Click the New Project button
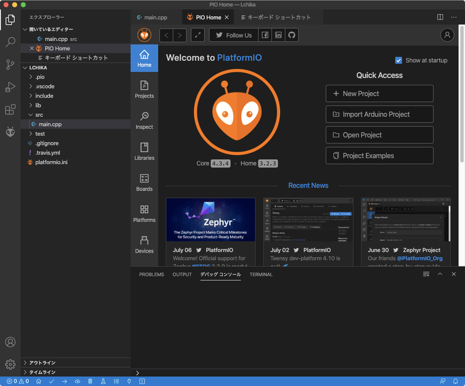The image size is (465, 386). point(379,94)
